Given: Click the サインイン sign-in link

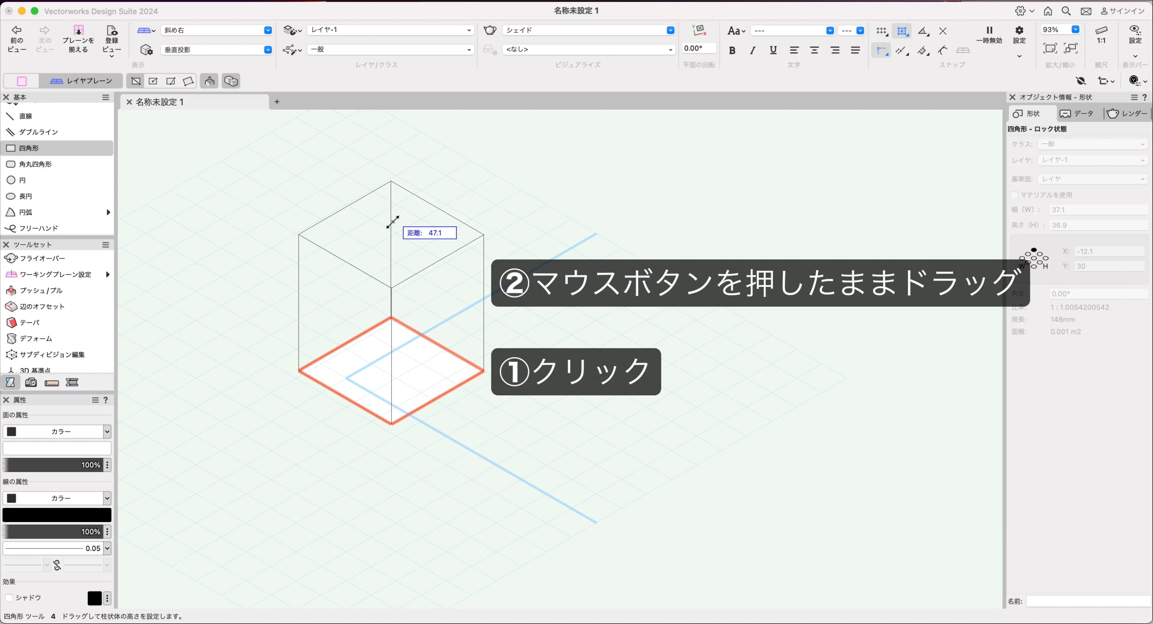Looking at the screenshot, I should coord(1123,11).
